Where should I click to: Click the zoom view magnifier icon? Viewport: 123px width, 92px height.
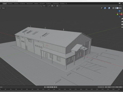[x=122, y=19]
